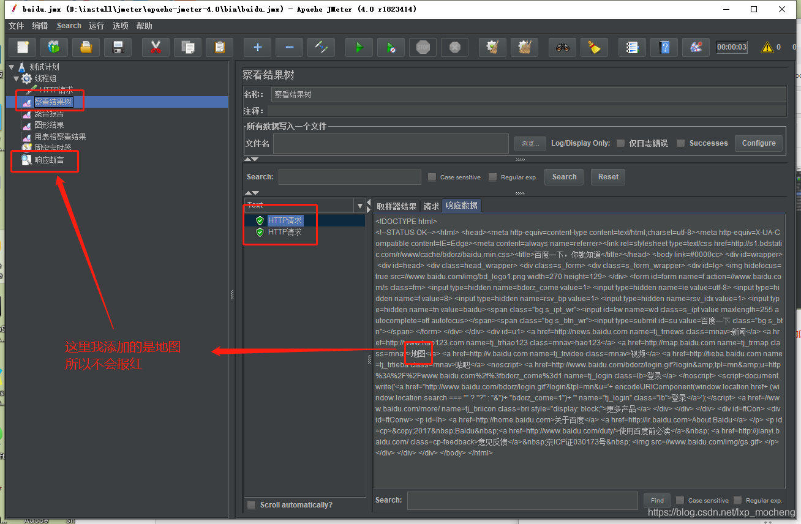The image size is (801, 524).
Task: Click the Stop test icon
Action: (x=423, y=47)
